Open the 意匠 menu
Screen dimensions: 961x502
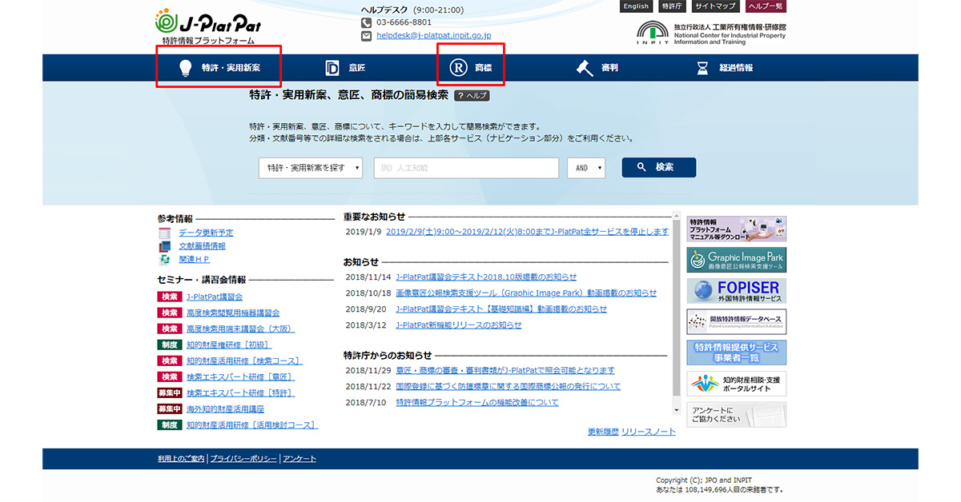coord(346,68)
